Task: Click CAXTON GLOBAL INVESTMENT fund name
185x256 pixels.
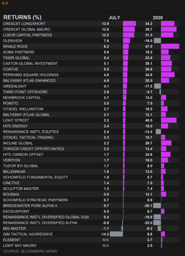Action: coord(30,63)
